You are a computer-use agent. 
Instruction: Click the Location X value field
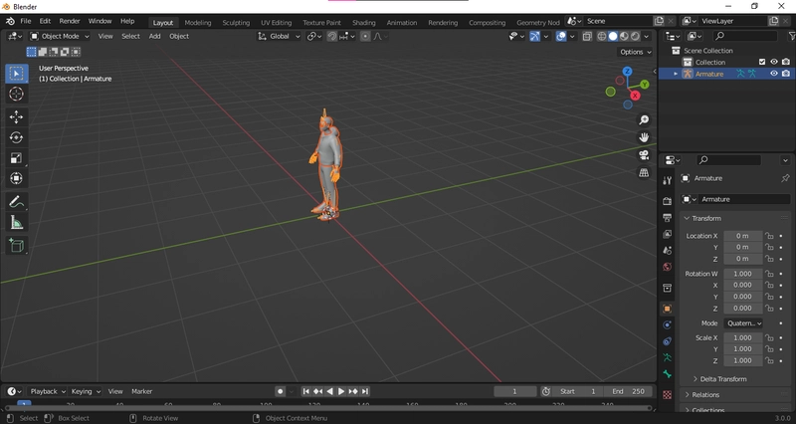coord(742,236)
